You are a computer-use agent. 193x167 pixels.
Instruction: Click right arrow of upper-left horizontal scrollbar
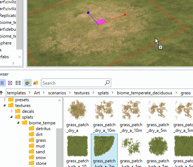(13, 63)
